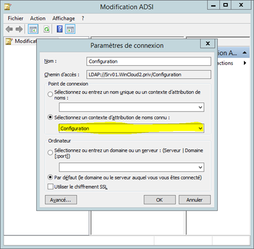
Task: Click the OK button
Action: tap(160, 200)
